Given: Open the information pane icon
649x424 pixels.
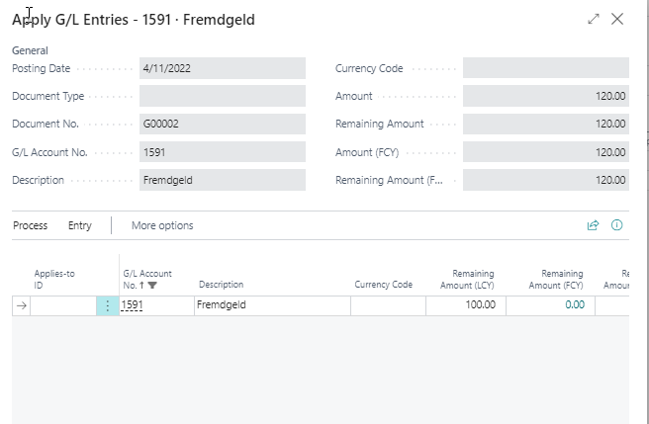Looking at the screenshot, I should pyautogui.click(x=616, y=225).
